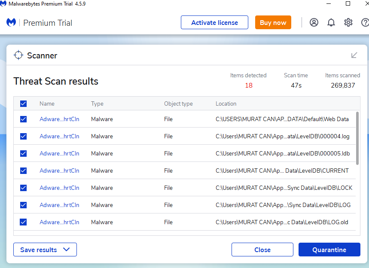Open settings gear icon
Viewport: 369px width, 268px height.
pos(348,23)
